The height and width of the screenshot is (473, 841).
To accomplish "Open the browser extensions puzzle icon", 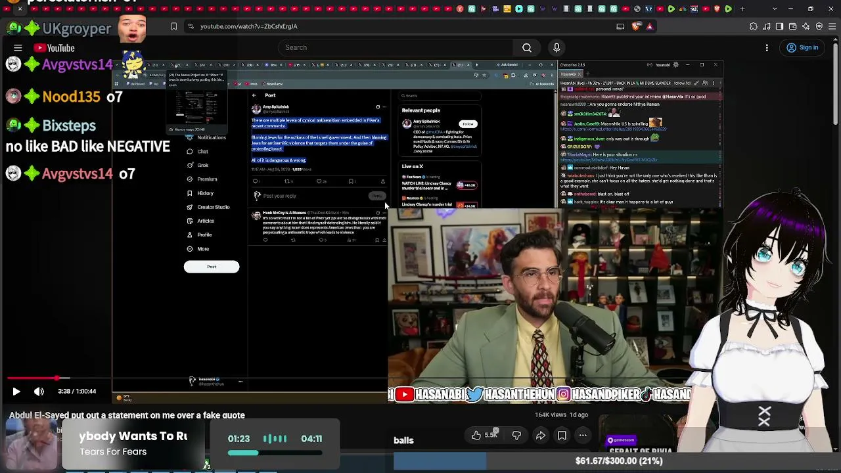I will 754,26.
